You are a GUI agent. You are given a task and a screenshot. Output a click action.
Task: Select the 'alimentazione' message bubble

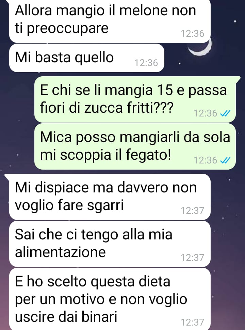[110, 244]
